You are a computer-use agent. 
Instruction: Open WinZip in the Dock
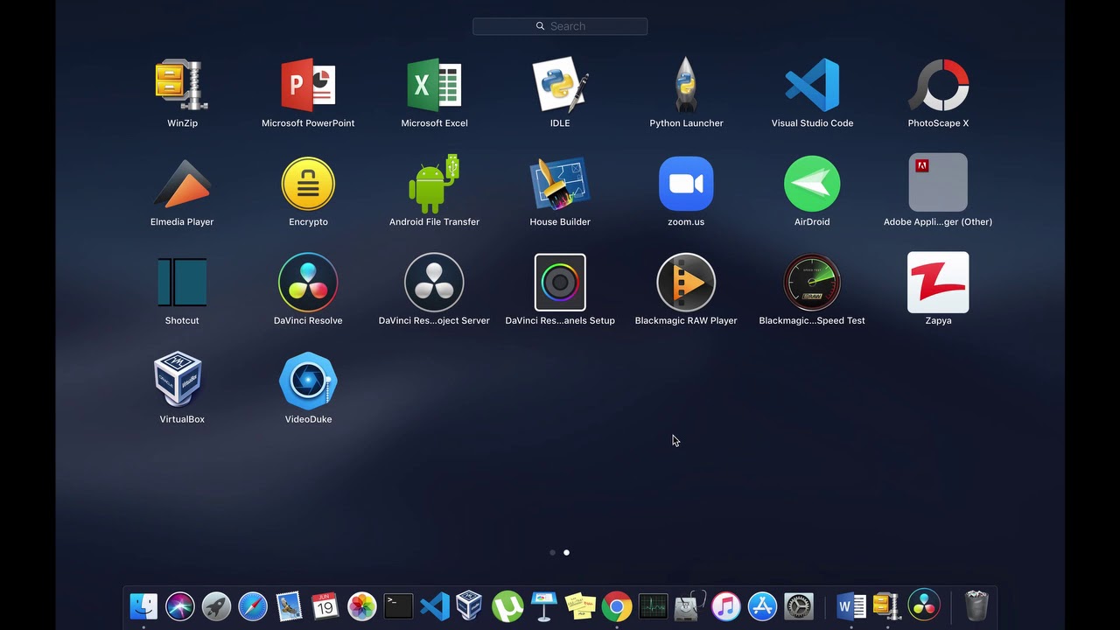point(887,606)
